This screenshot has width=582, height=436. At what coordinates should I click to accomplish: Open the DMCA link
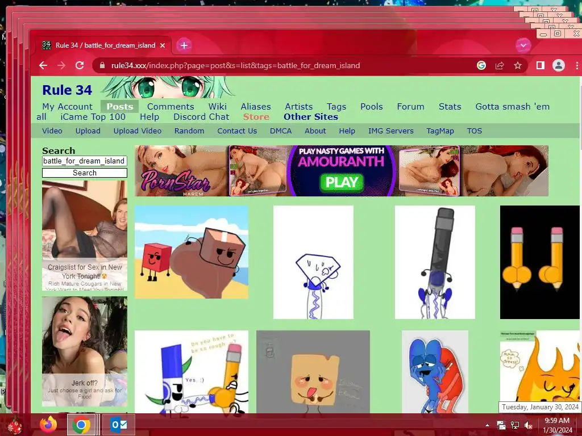click(281, 131)
